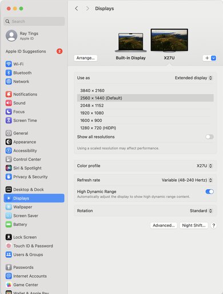Image resolution: width=223 pixels, height=294 pixels.
Task: Click the Arrange... button
Action: (86, 58)
